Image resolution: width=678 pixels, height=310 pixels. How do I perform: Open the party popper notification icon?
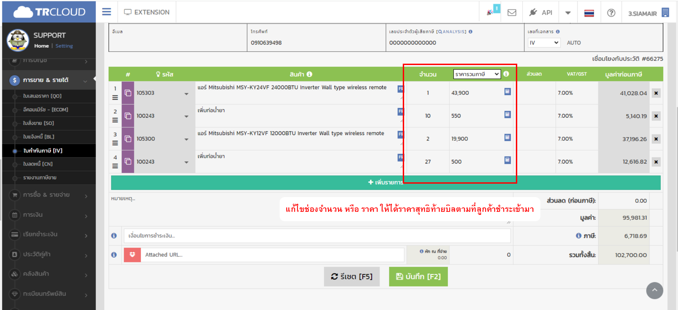click(490, 12)
